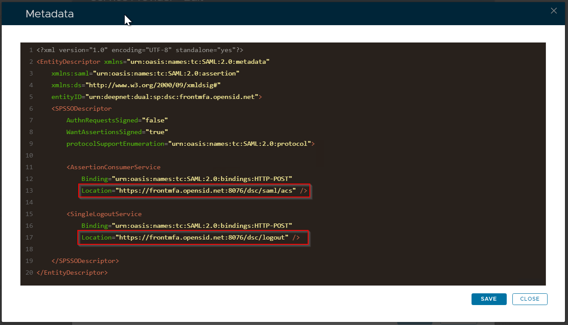The width and height of the screenshot is (568, 325).
Task: Click the Metadata dialog title
Action: (x=50, y=14)
